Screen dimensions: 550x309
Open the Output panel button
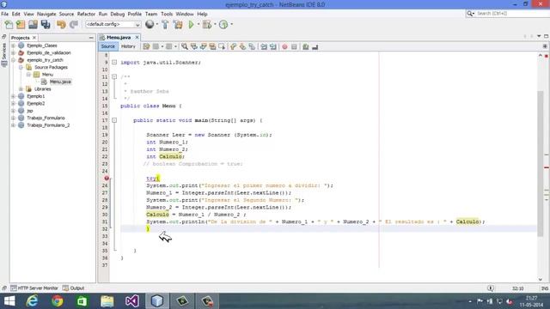click(x=74, y=288)
